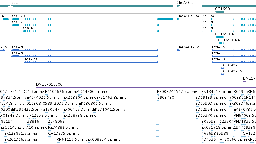This screenshot has height=144, width=256.
Task: Click the trpl-RB transcript label
Action: [x=208, y=22]
